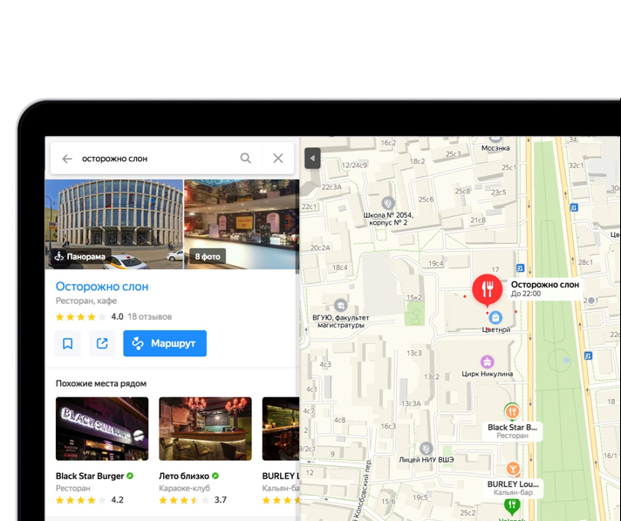Click the bus stop icon near 32с1
The height and width of the screenshot is (521, 621).
click(574, 207)
